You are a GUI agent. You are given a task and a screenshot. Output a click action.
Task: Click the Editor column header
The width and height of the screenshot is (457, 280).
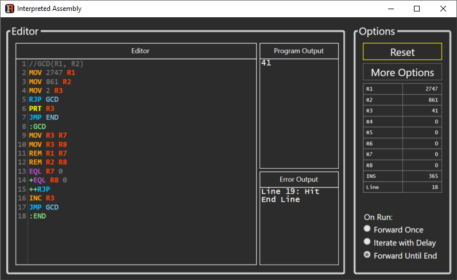click(136, 51)
